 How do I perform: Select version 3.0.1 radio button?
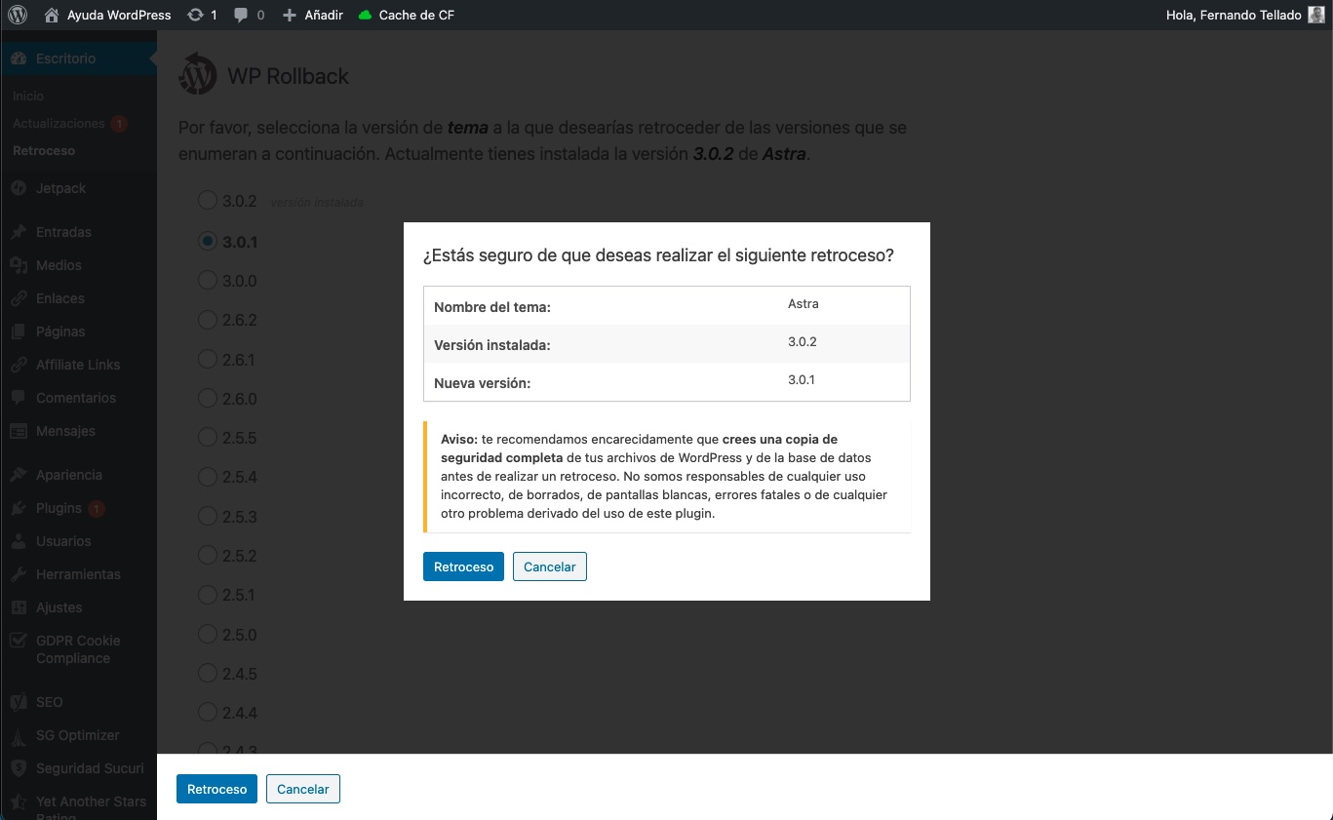[207, 241]
